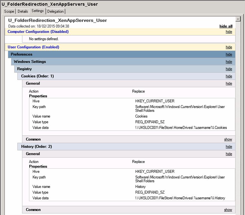Click the Computer Configuration (Disabled) heading
Screen dimensions: 245x215
[x=38, y=32]
